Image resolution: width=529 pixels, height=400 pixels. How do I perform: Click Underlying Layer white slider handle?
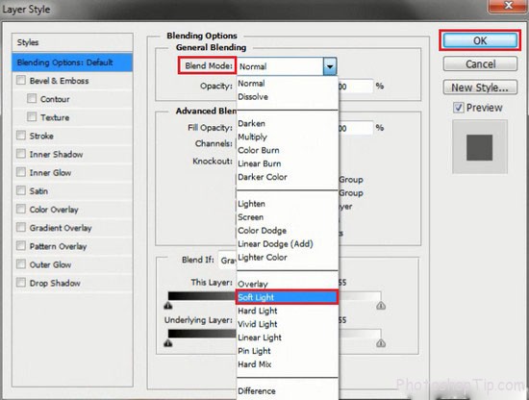381,343
